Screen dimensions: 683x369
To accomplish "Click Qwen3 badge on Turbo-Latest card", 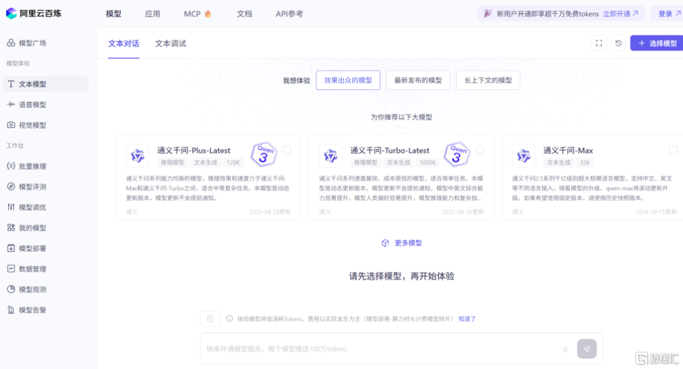I will click(x=457, y=154).
